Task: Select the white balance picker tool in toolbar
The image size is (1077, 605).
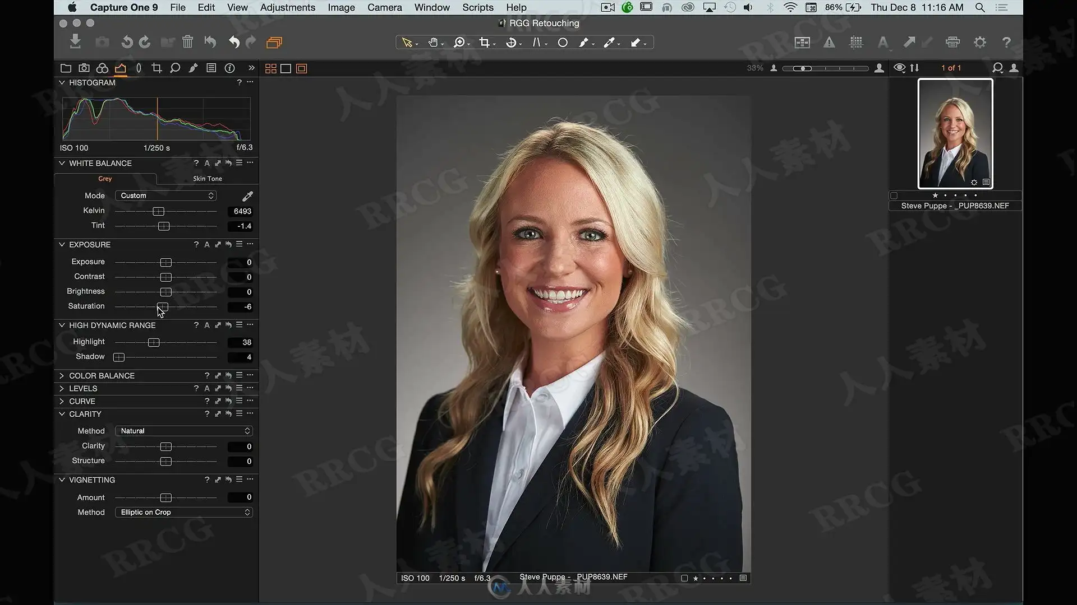Action: coord(609,43)
